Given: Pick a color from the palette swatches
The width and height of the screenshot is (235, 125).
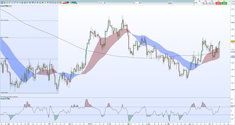Looking at the screenshot, I should pyautogui.click(x=69, y=2).
